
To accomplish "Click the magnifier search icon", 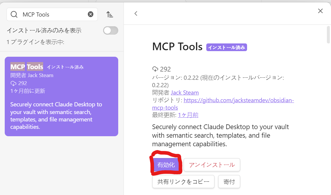I will (14, 14).
